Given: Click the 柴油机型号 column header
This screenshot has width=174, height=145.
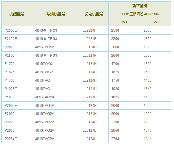Looking at the screenshot, I should click(56, 14).
